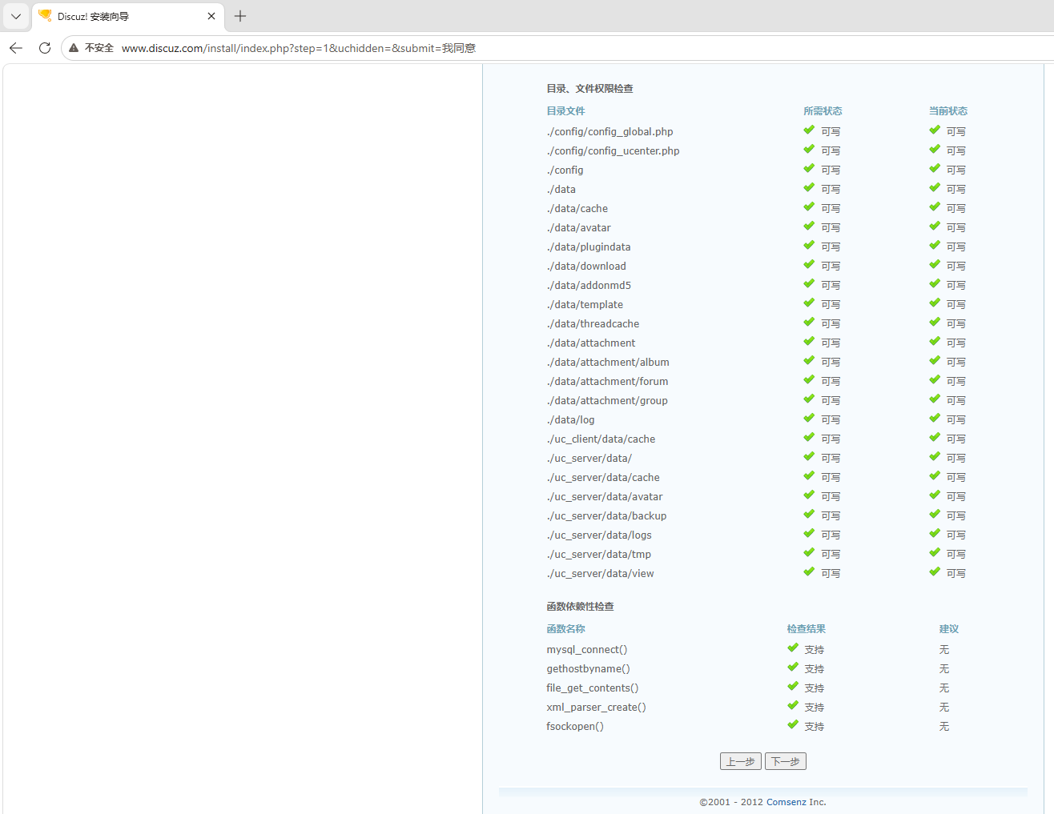Click 当前状态 checkmark for ./uc_client/data/cache

click(x=935, y=438)
